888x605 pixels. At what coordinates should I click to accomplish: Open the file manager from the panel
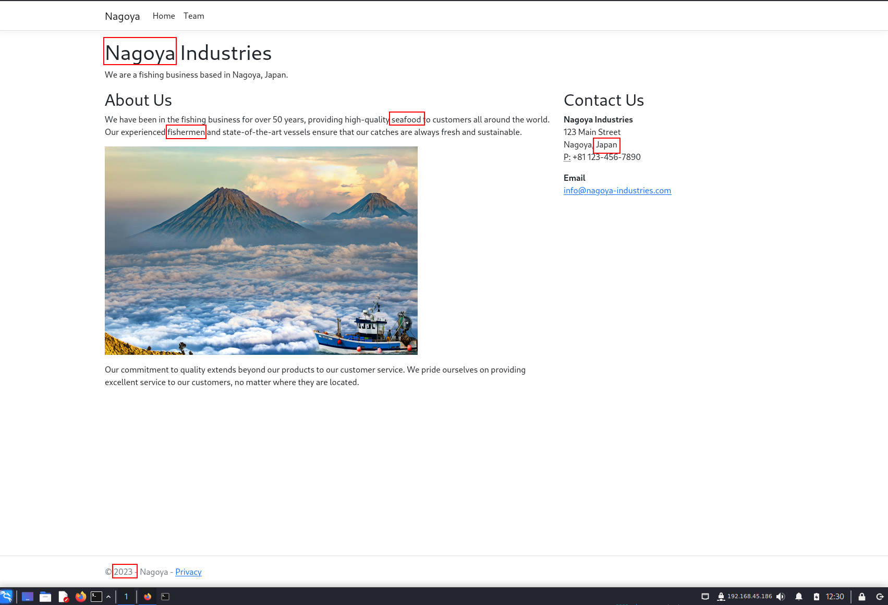tap(45, 597)
